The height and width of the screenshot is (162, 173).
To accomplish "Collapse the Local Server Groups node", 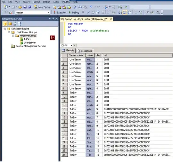I will (9, 32).
